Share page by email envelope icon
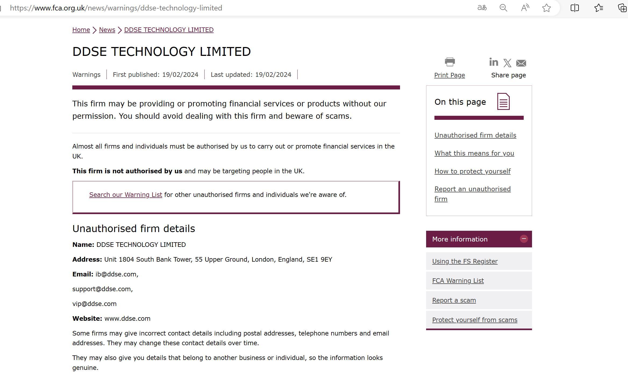The width and height of the screenshot is (628, 375). point(521,63)
